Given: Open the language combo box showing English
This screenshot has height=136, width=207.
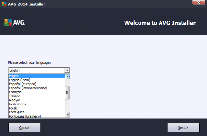Looking at the screenshot, I should (x=39, y=70).
